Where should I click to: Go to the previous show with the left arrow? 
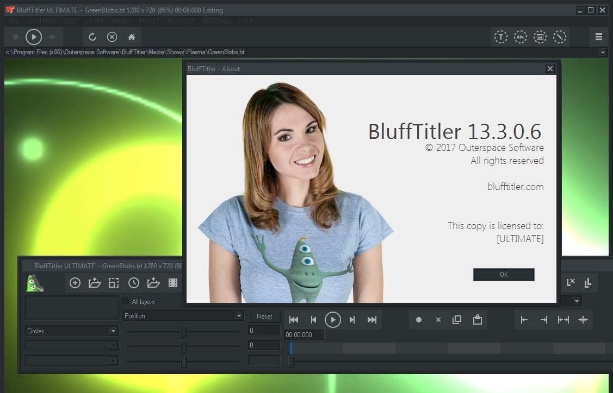tap(16, 37)
